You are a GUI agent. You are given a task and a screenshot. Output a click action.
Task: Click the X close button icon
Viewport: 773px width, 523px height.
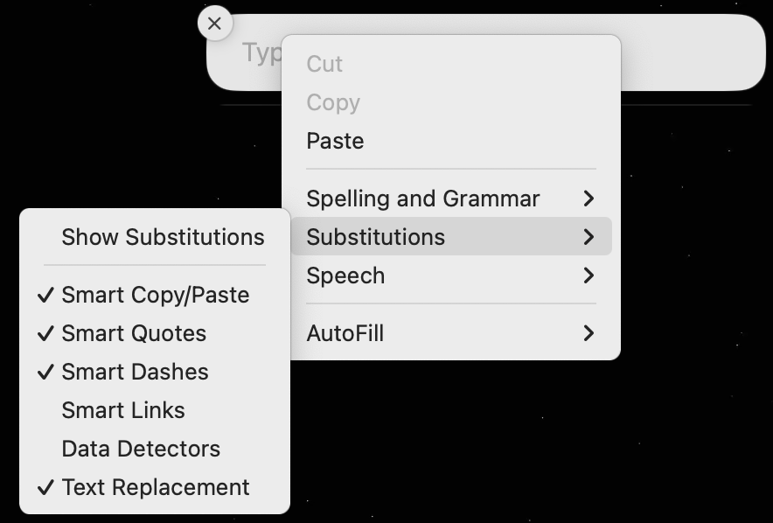[x=215, y=24]
